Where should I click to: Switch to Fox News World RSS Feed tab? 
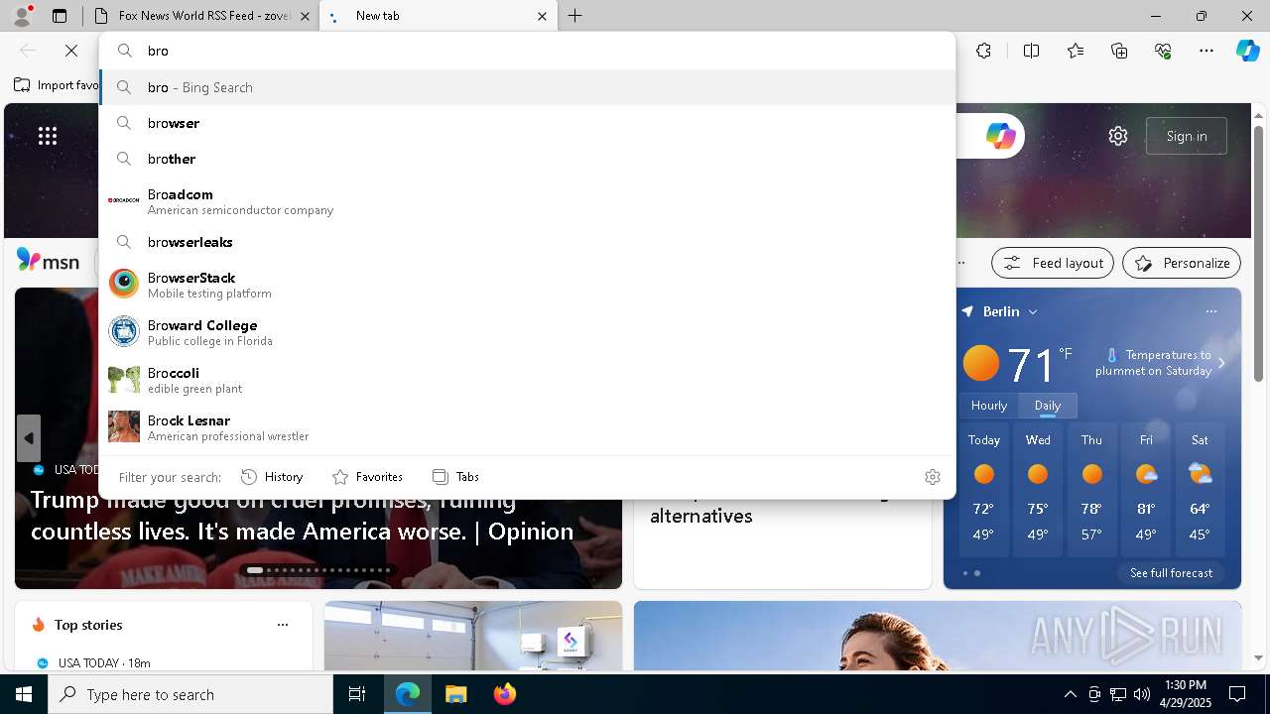tap(202, 16)
